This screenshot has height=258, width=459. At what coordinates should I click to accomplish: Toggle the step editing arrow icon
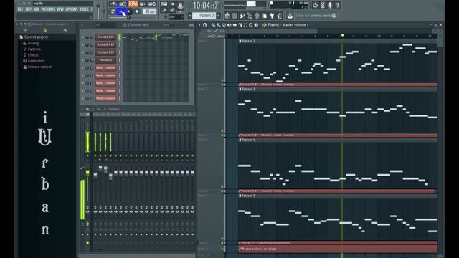(172, 4)
